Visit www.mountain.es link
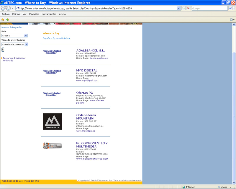 coord(86,131)
